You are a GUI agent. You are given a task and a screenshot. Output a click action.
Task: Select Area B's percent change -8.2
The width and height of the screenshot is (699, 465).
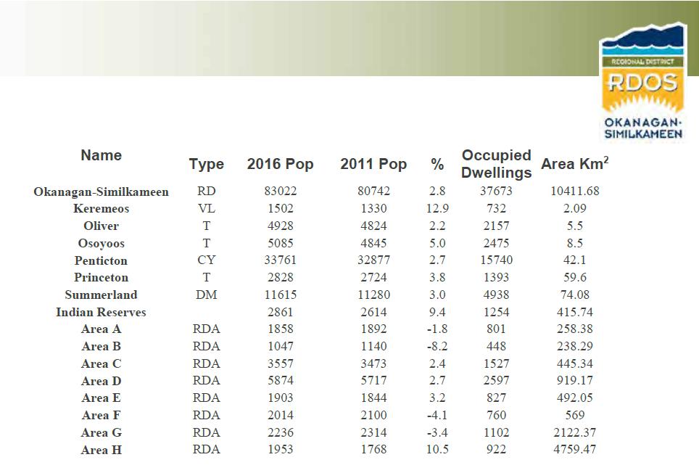[437, 347]
